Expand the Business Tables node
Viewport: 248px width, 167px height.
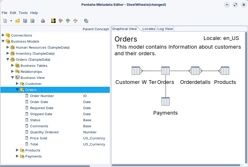(x=13, y=65)
